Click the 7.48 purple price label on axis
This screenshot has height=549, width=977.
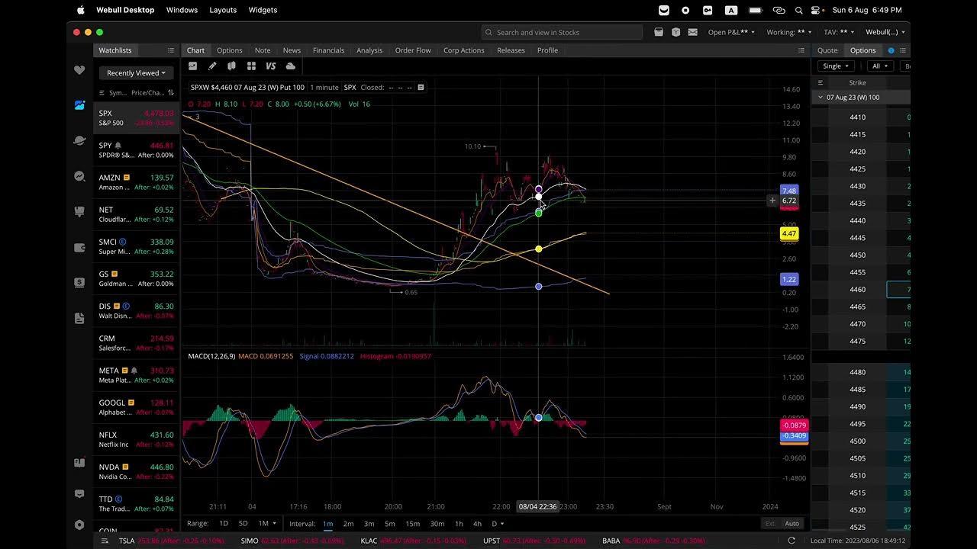[x=789, y=191]
